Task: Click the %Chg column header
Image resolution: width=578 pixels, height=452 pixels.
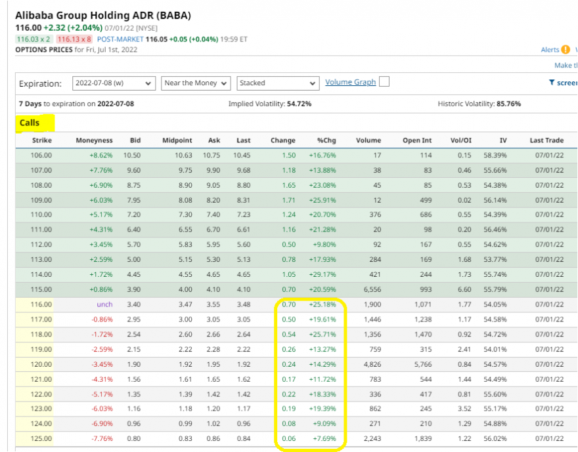Action: 326,140
